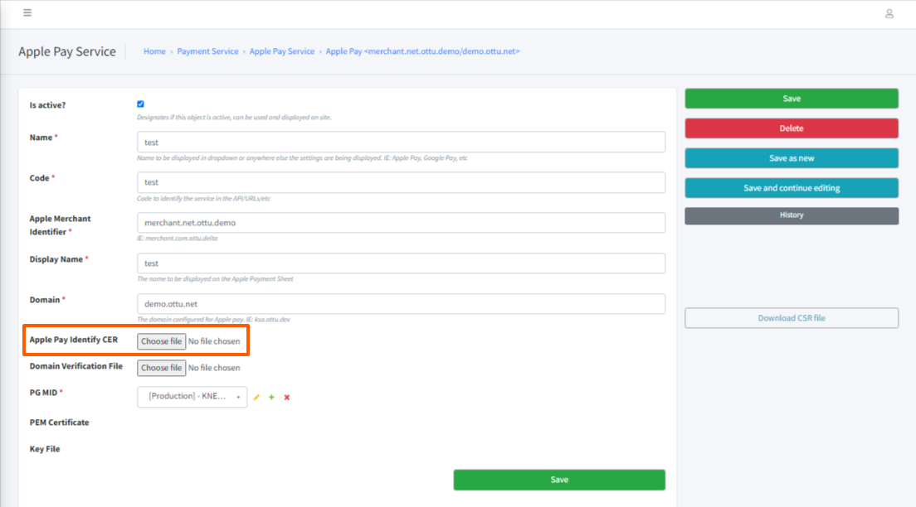Open Payment Service from breadcrumb
The image size is (916, 507).
pos(207,51)
